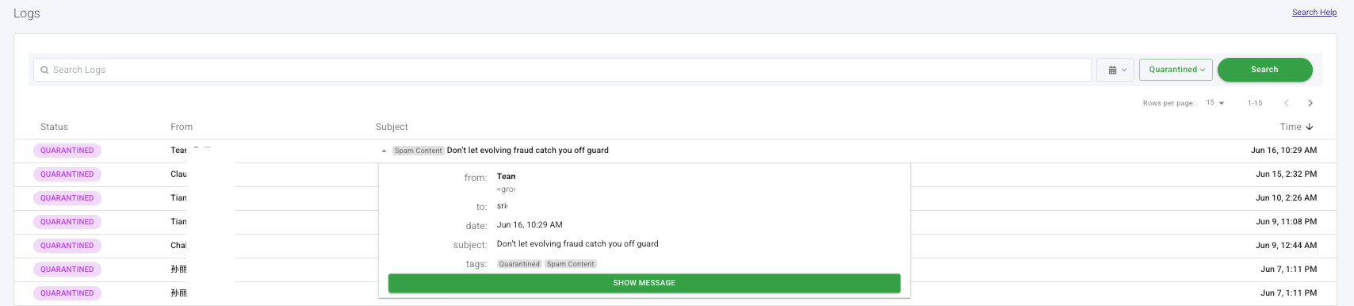Click the Subject column header

coord(392,127)
